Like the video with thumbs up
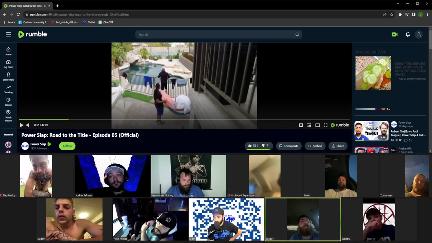 [253, 146]
